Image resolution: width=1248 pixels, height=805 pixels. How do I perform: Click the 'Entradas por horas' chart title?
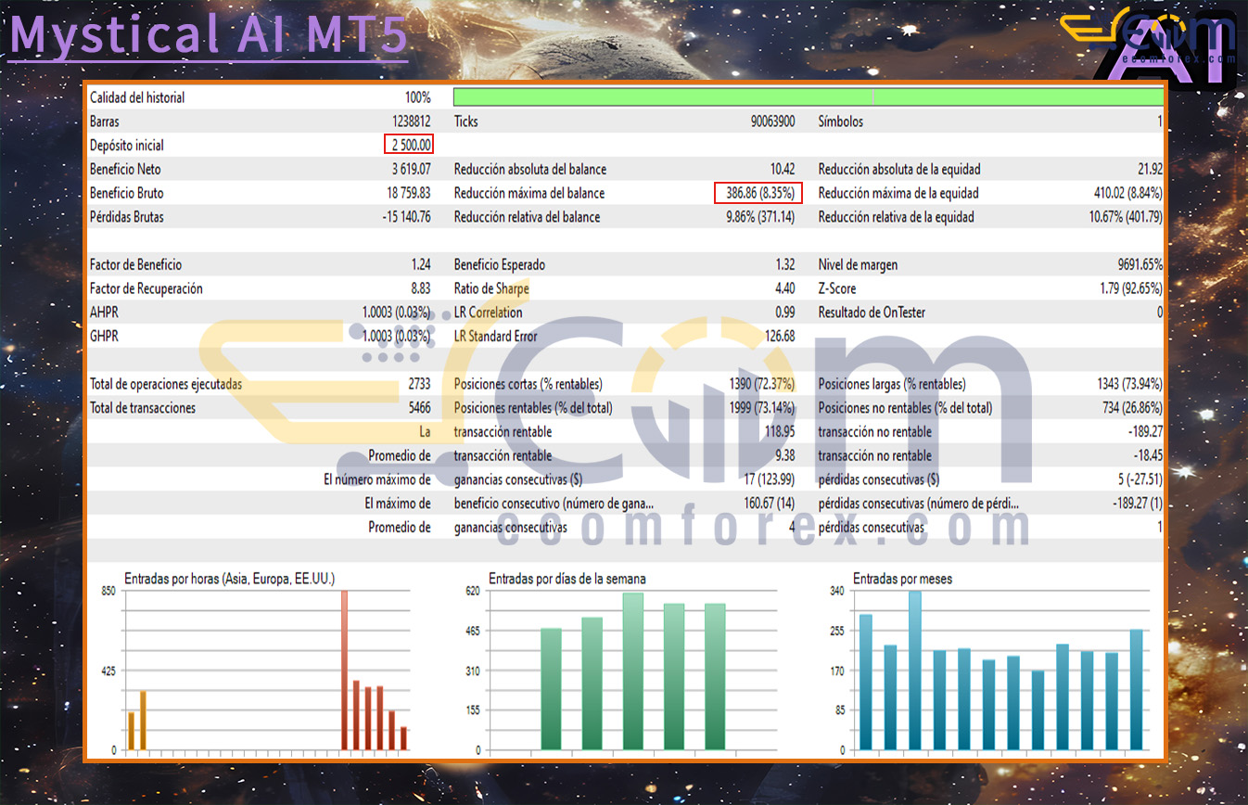pyautogui.click(x=229, y=579)
